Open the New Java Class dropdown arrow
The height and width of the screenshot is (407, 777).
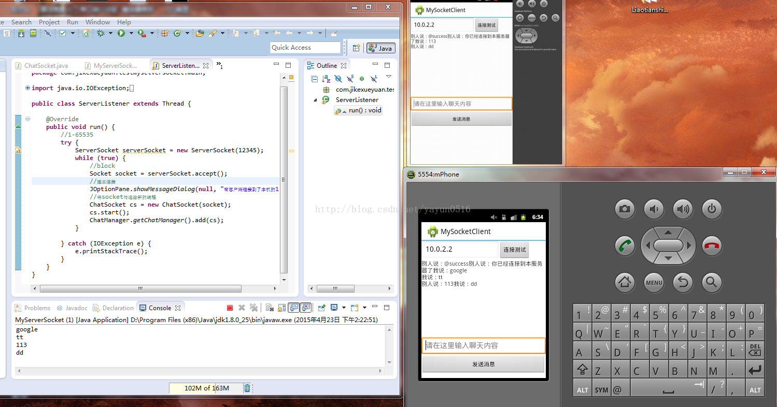[187, 33]
